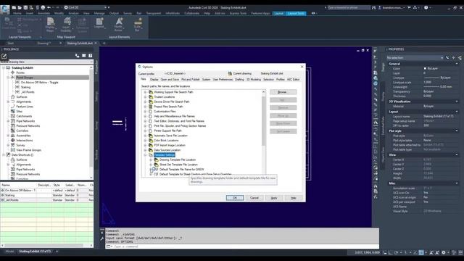Select Default Template File Name for QNEW
464x261 pixels.
click(x=181, y=169)
